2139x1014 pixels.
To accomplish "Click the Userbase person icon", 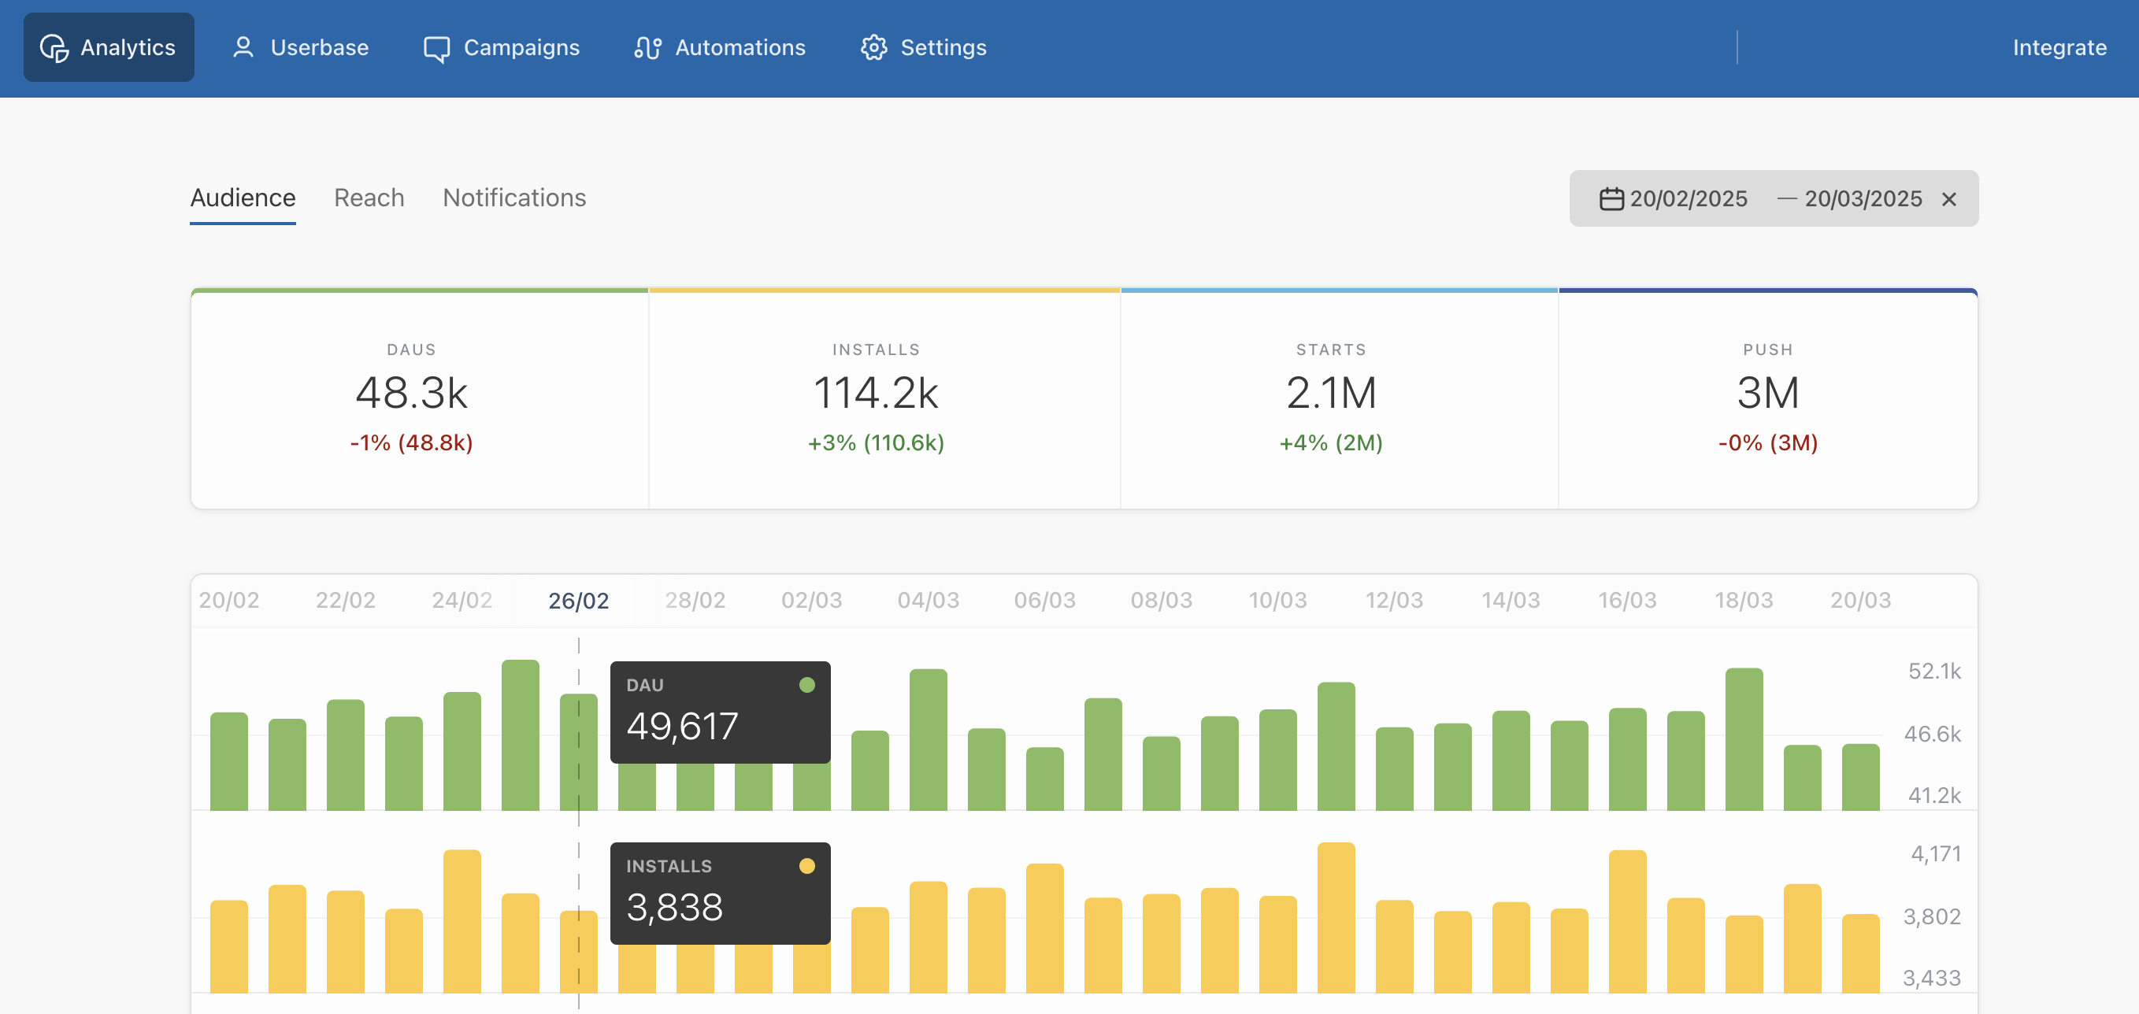I will click(243, 47).
